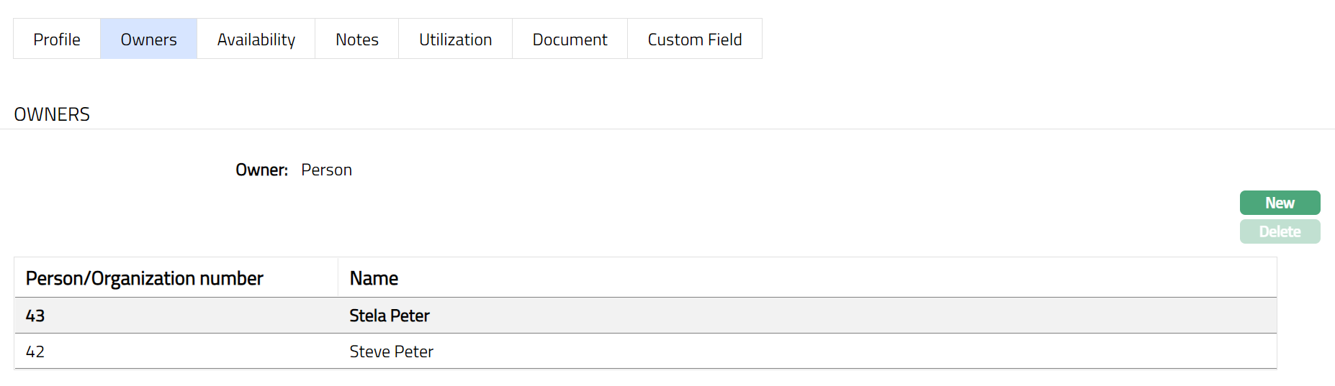
Task: Switch to the Document tab
Action: tap(570, 40)
